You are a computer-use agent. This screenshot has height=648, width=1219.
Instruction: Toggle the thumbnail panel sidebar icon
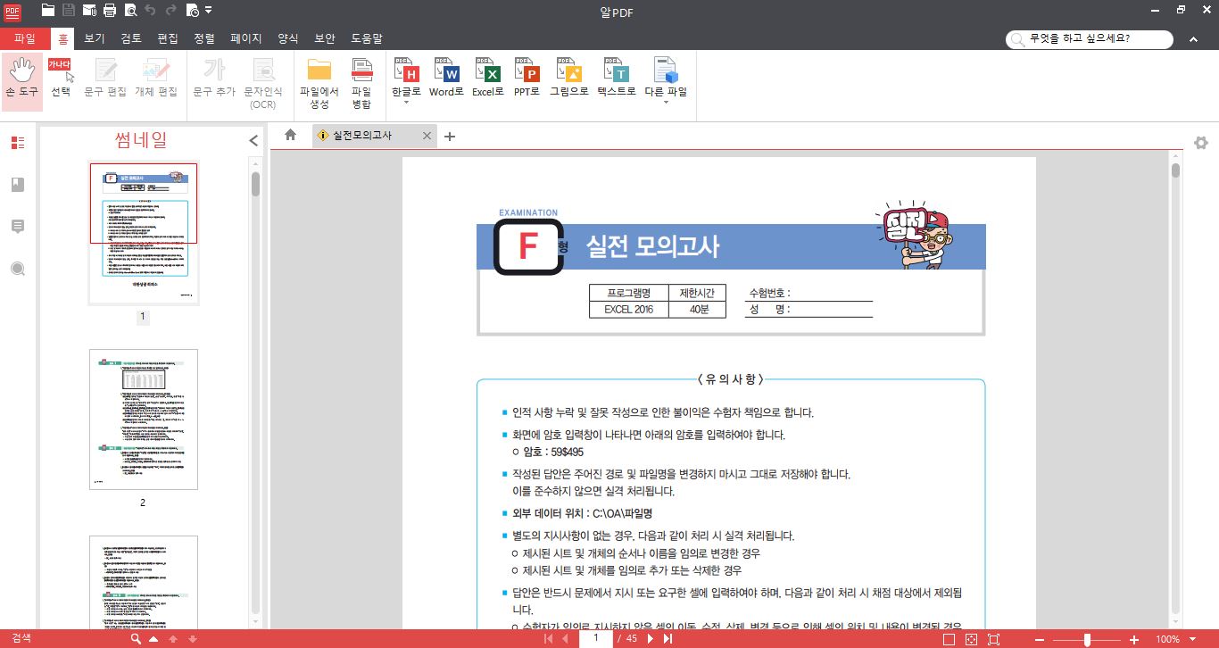coord(18,143)
